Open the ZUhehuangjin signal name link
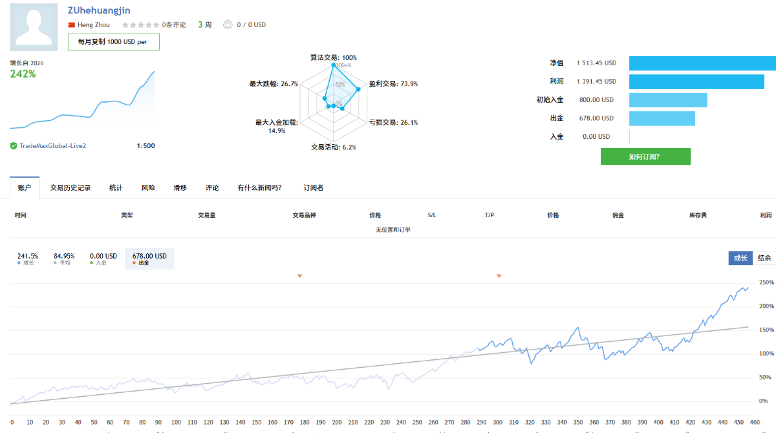776x433 pixels. [x=99, y=10]
